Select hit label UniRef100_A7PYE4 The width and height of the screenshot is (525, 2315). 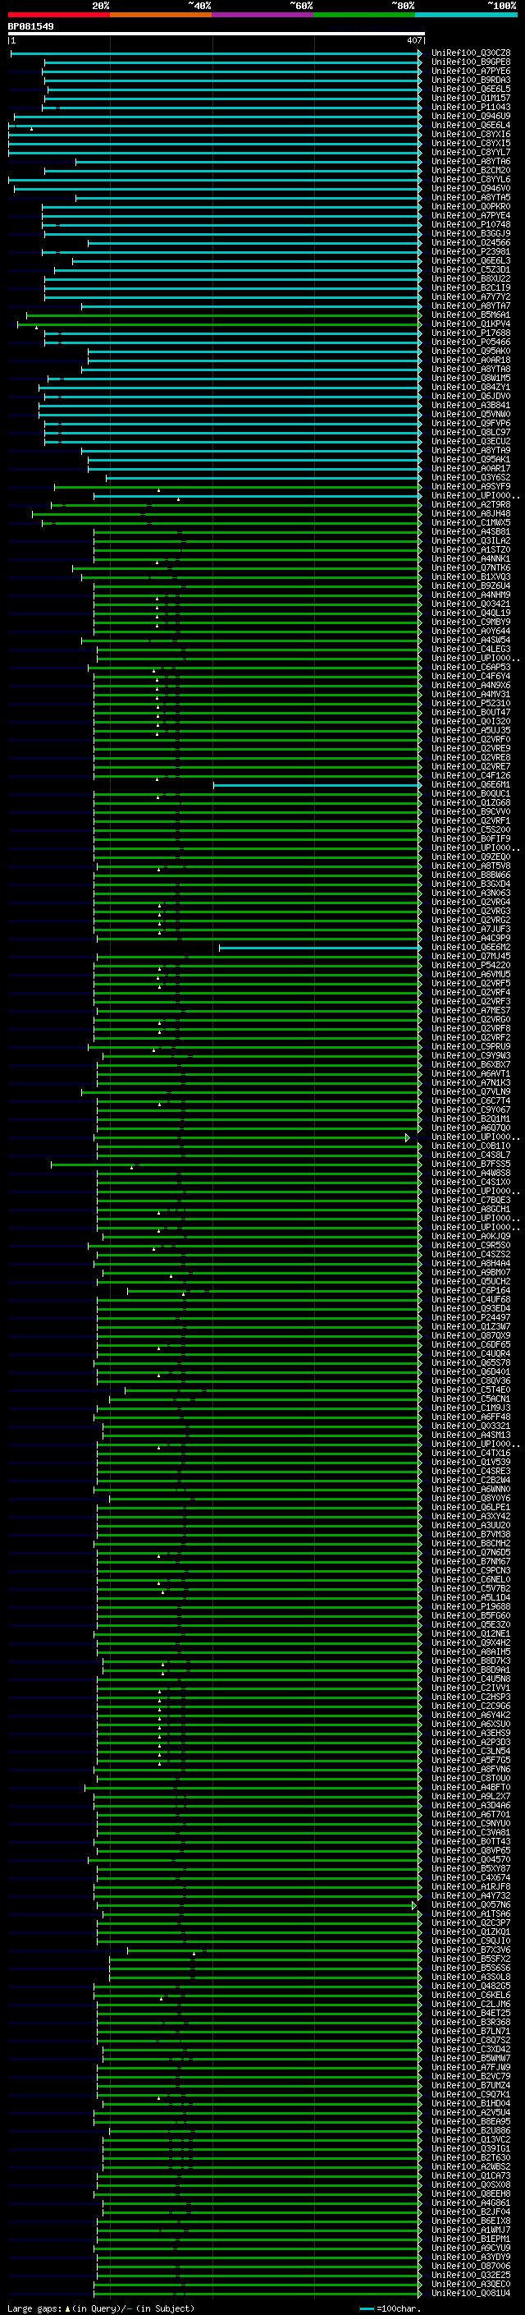pyautogui.click(x=471, y=215)
